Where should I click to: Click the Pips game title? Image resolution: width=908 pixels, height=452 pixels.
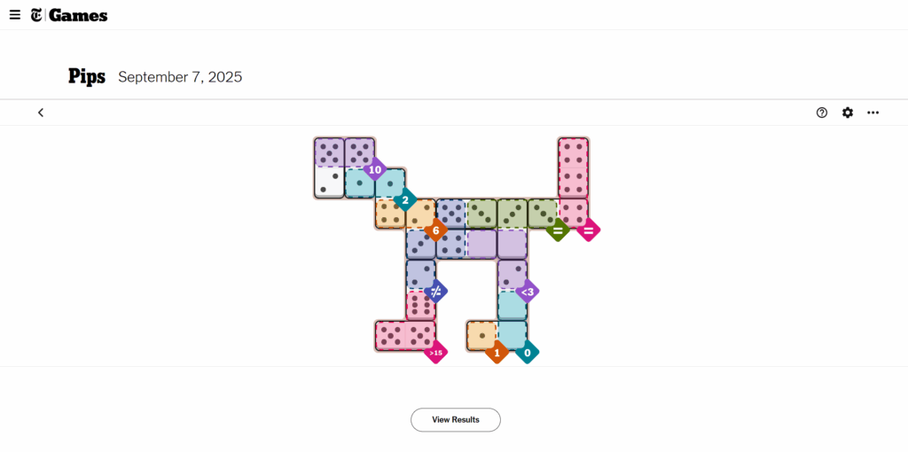click(87, 77)
